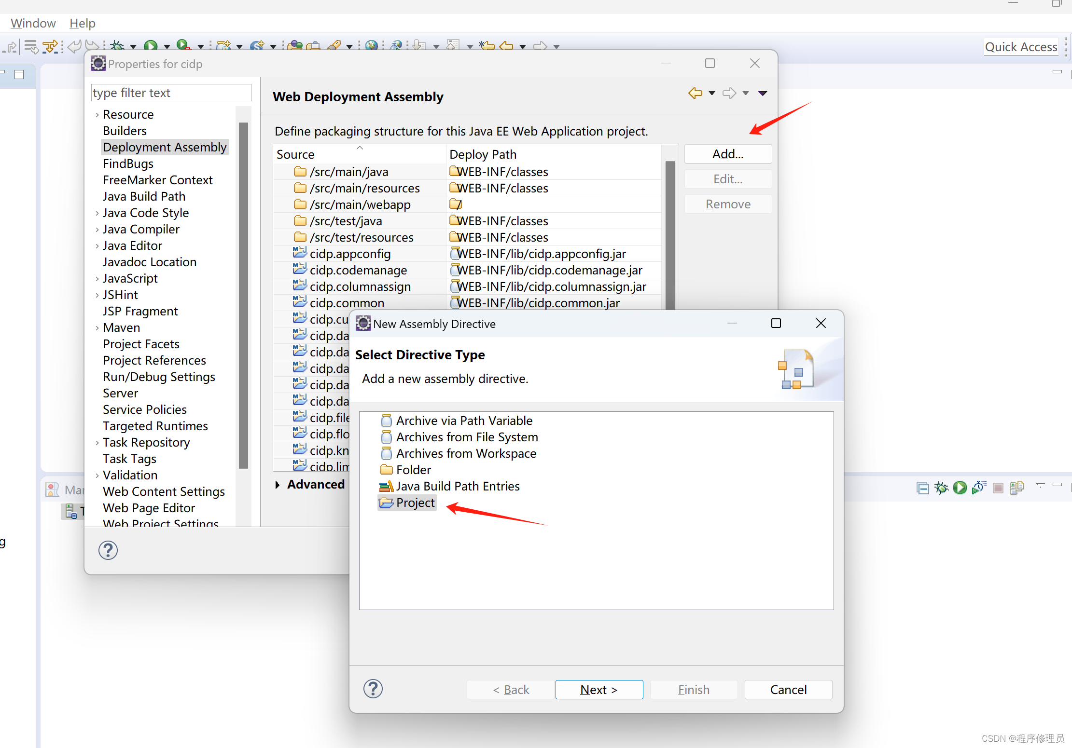Image resolution: width=1072 pixels, height=748 pixels.
Task: Select the Project directive type
Action: click(407, 503)
